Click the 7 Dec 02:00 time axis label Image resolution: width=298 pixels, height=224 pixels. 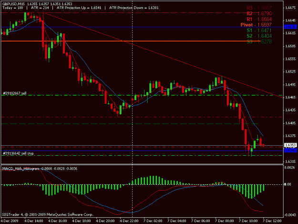[153, 221]
